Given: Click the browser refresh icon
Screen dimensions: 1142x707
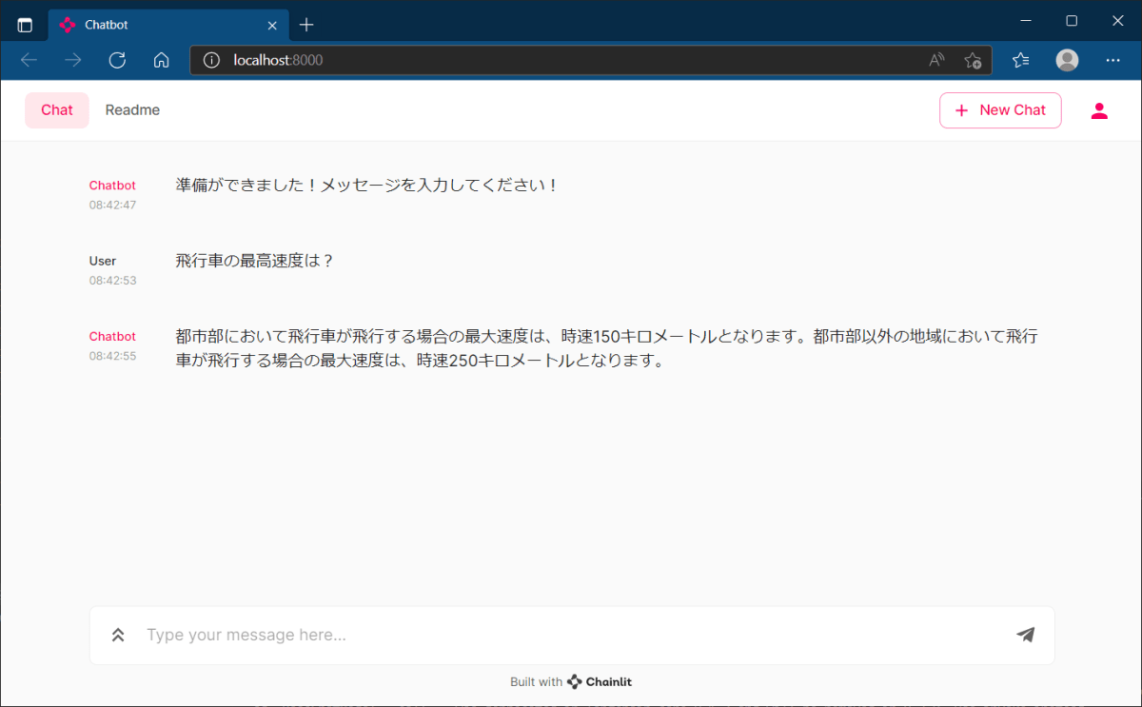Looking at the screenshot, I should [x=117, y=60].
